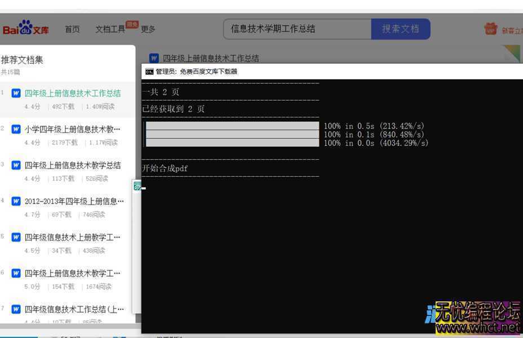Screen dimensions: 523x338
Task: Open the red new year gift promotion icon
Action: [490, 29]
